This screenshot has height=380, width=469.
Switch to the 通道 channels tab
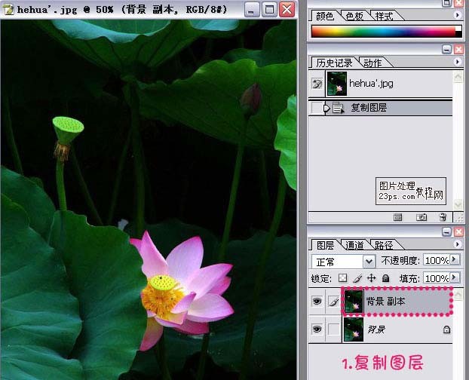[354, 245]
